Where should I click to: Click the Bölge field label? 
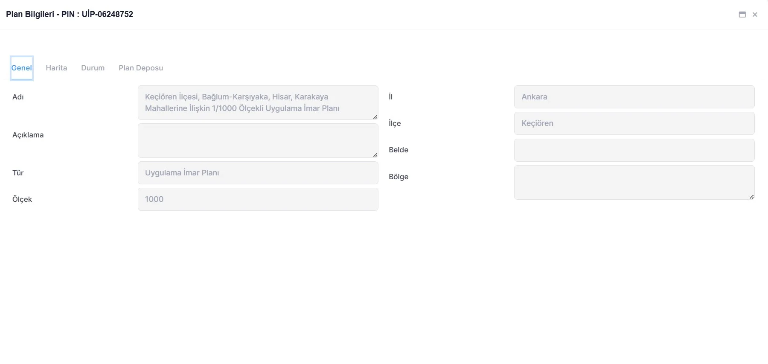(x=399, y=177)
